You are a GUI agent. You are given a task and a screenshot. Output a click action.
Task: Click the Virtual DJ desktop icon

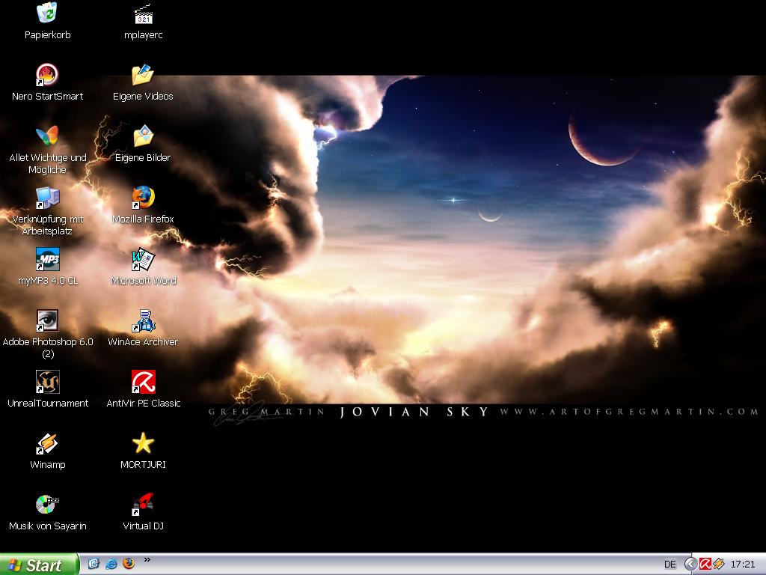click(143, 505)
